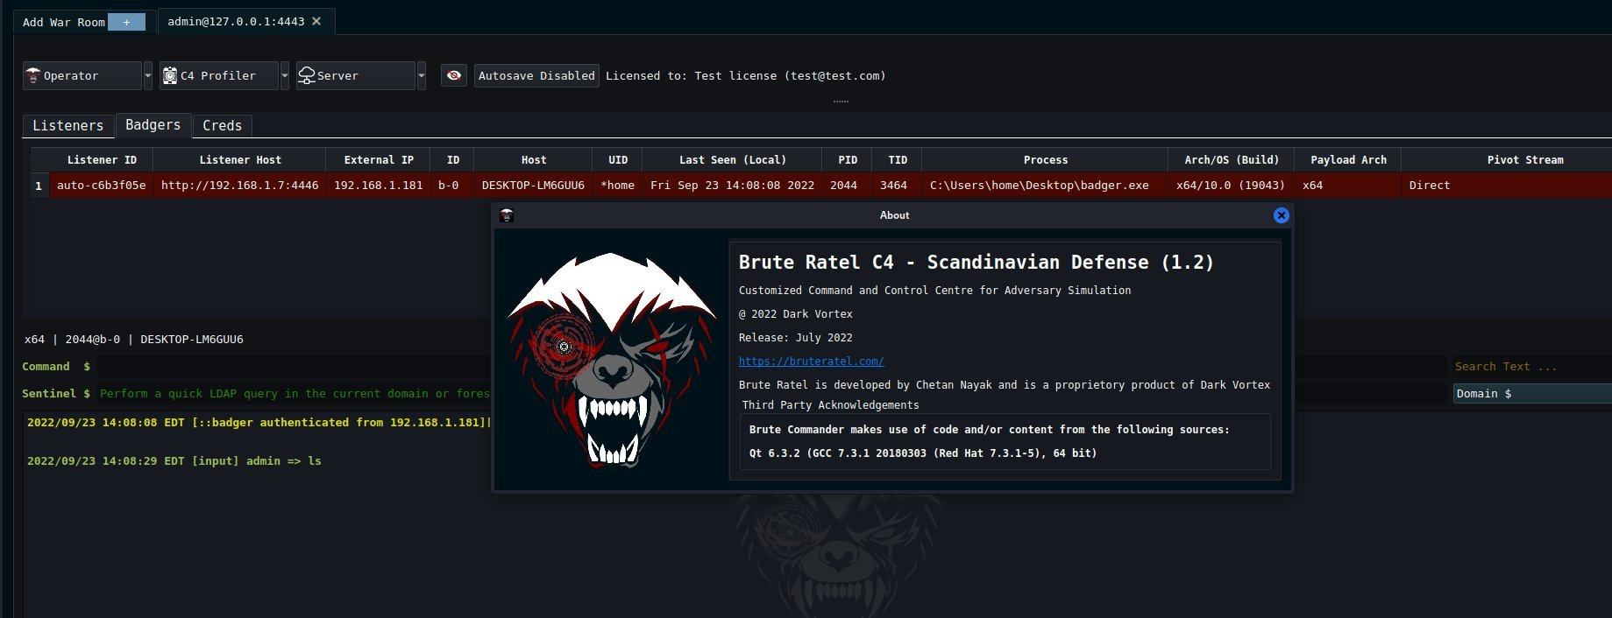Click the Autosave Disabled button
Screen dimensions: 1612x618
click(x=536, y=75)
